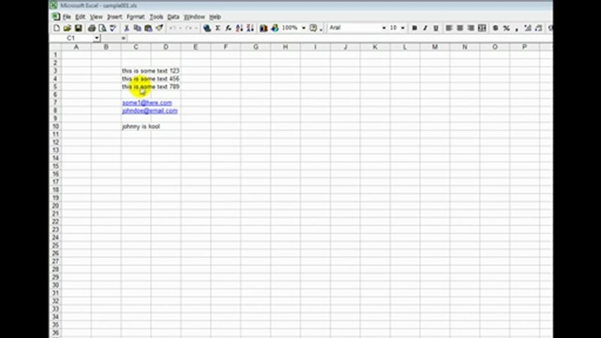This screenshot has width=601, height=338.
Task: Launch the Chart Wizard icon
Action: coord(264,28)
